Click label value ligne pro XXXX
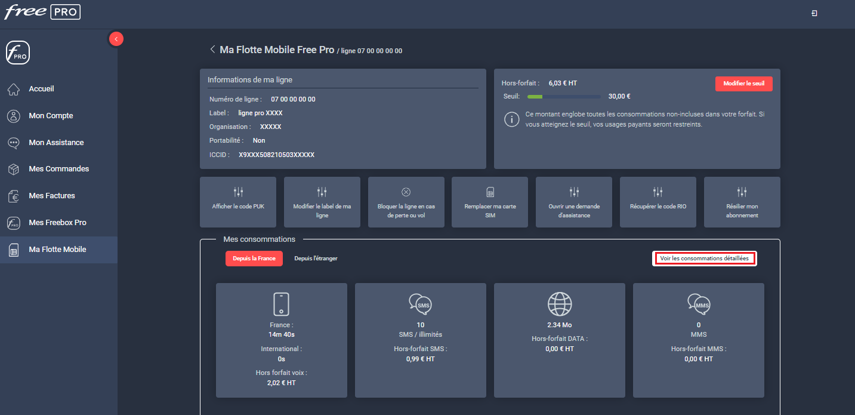Image resolution: width=855 pixels, height=415 pixels. [260, 113]
